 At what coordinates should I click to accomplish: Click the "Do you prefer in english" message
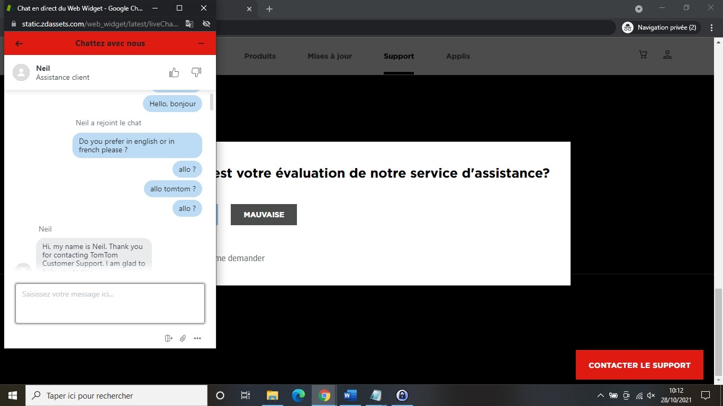pos(137,145)
